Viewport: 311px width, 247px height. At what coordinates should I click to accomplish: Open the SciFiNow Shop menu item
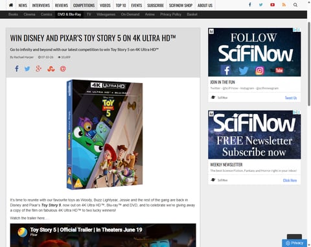point(181,5)
